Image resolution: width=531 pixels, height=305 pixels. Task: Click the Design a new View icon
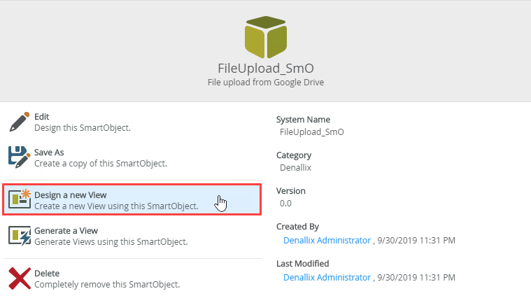click(x=20, y=199)
